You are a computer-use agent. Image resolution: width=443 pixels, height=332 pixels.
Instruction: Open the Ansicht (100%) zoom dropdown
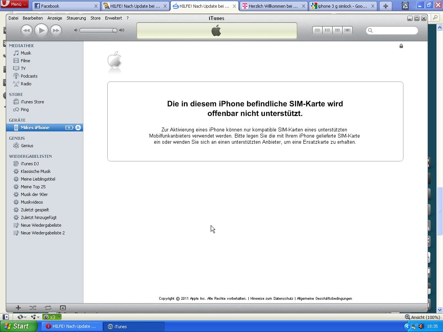point(422,317)
